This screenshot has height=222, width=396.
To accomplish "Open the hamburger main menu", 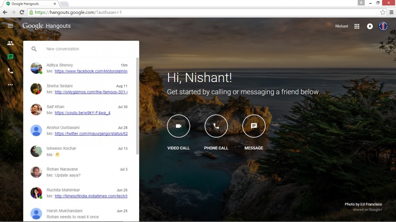I will point(10,26).
